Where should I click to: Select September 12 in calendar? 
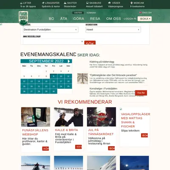click(x=24, y=81)
